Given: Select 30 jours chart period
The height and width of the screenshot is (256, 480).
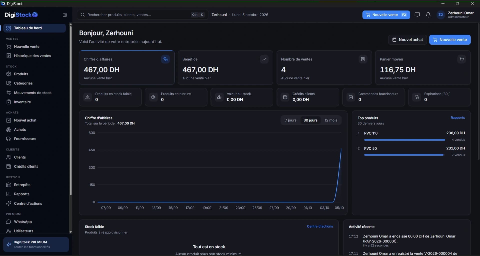Looking at the screenshot, I should pyautogui.click(x=310, y=120).
